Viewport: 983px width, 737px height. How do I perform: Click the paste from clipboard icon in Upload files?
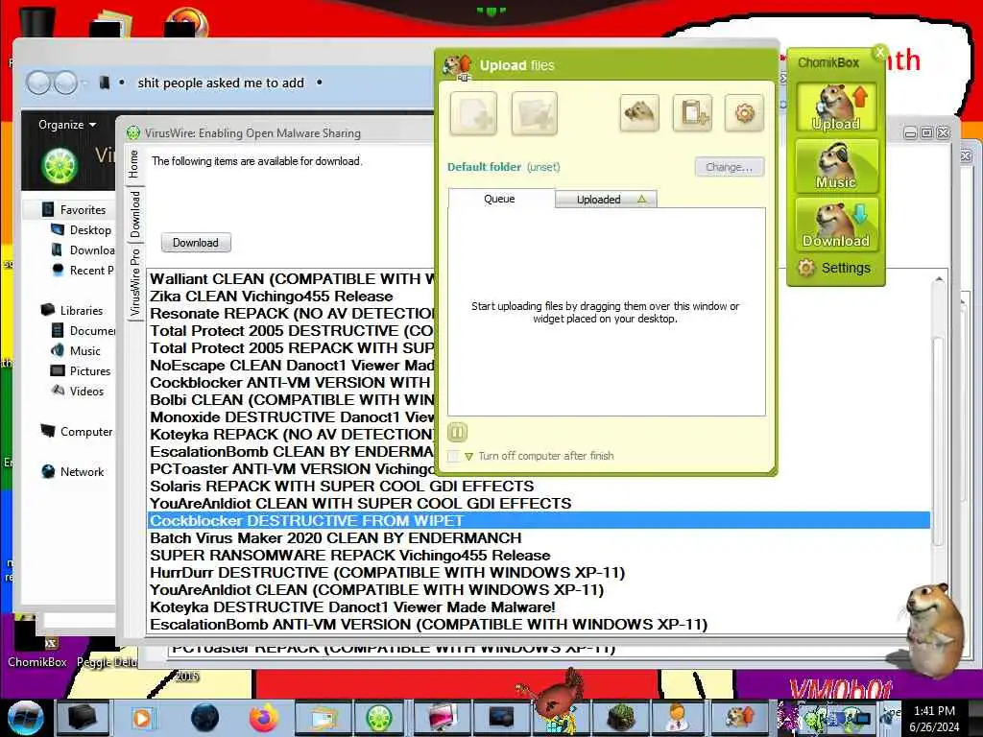point(692,113)
